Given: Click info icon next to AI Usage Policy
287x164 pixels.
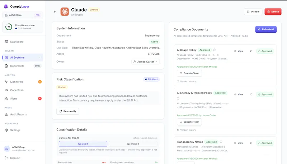Looking at the screenshot, I should [214, 50].
